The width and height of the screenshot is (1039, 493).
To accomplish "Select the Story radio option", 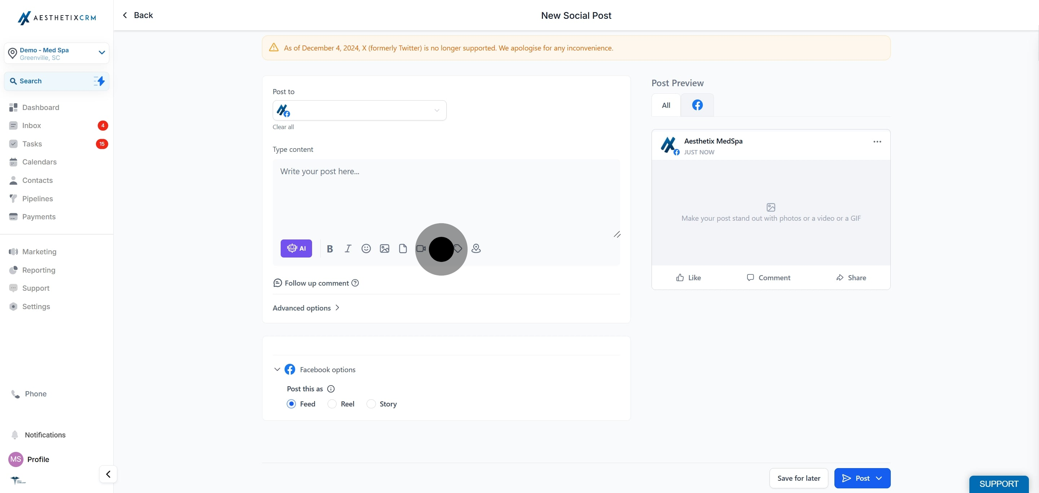I will [371, 404].
